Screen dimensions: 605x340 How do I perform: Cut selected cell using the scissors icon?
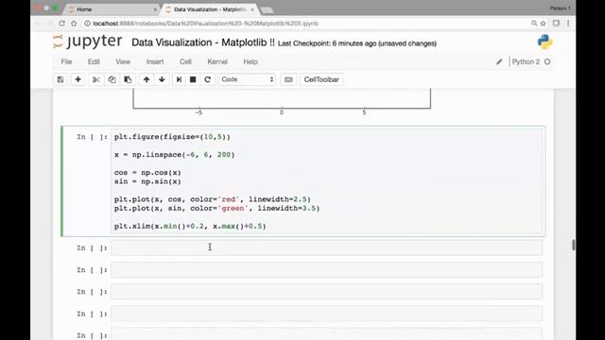coord(96,79)
